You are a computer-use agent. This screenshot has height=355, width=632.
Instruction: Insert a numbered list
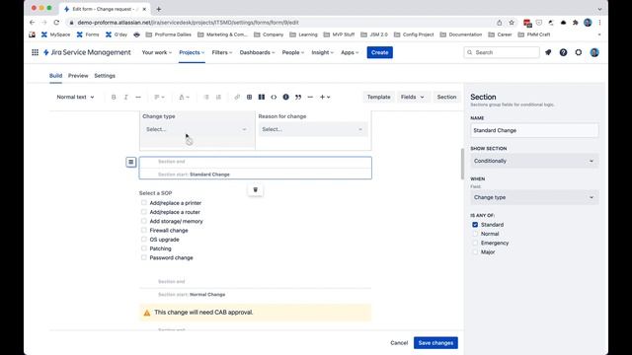(218, 97)
